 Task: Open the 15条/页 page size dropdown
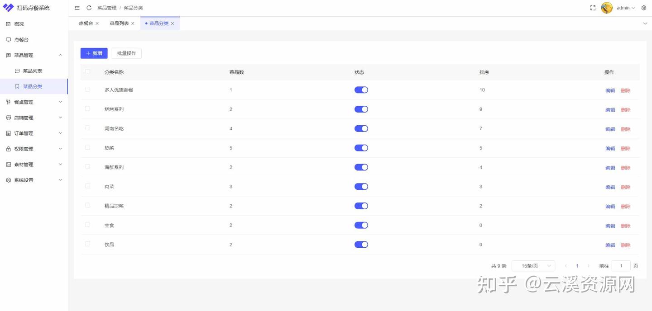pyautogui.click(x=533, y=266)
